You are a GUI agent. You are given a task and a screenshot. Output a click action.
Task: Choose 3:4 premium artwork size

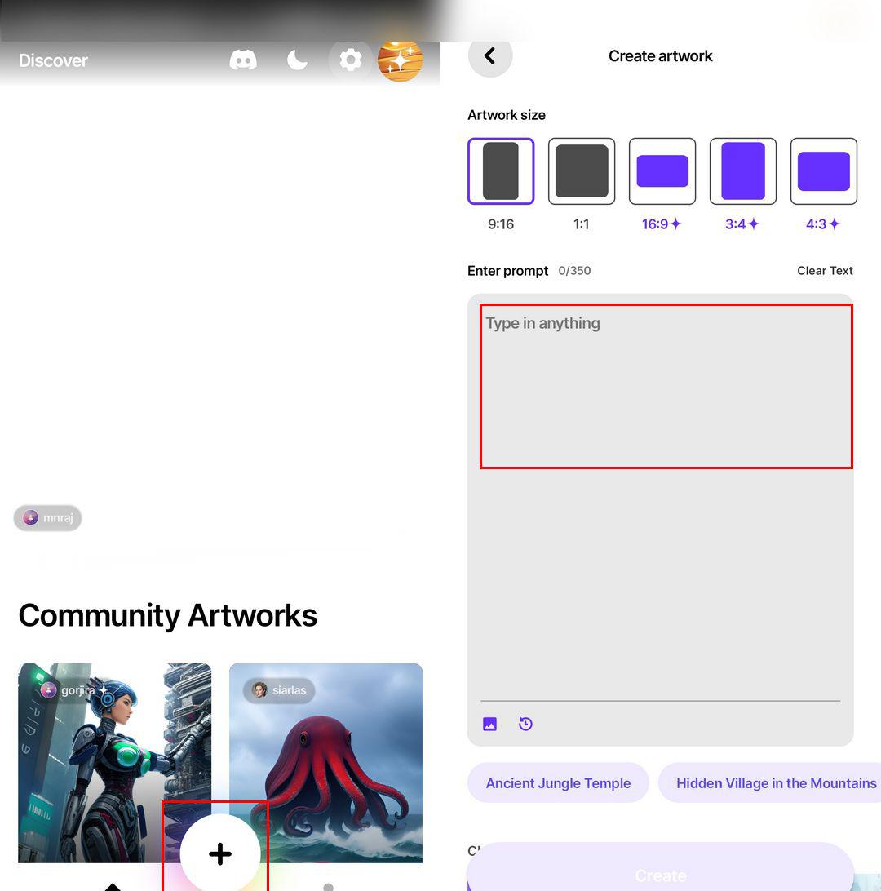[x=743, y=171]
